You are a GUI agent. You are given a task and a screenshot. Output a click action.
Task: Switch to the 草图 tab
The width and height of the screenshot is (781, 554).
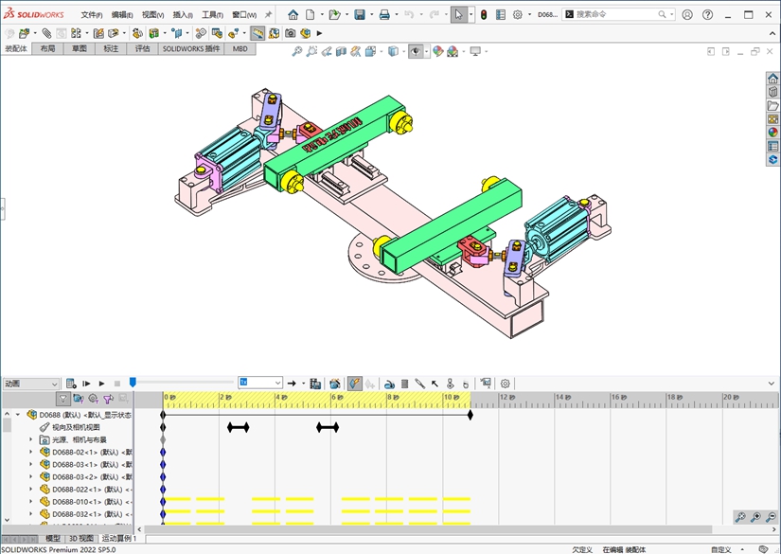80,49
